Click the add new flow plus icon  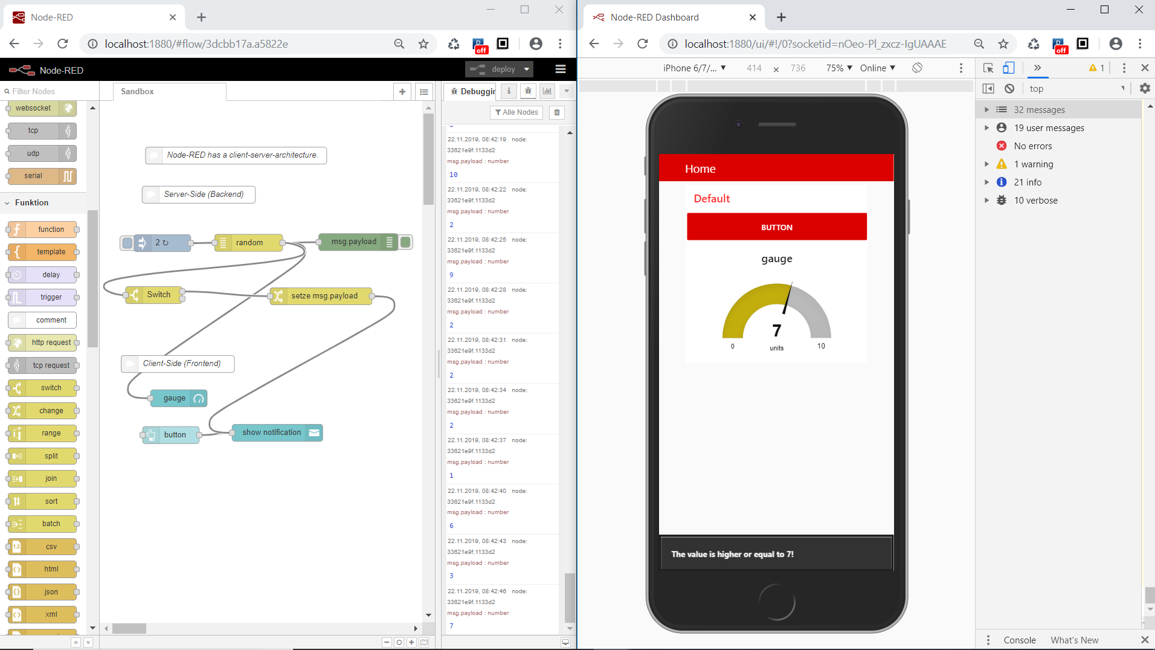point(402,92)
